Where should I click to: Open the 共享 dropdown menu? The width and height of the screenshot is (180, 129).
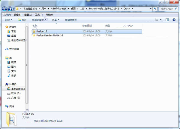(x=56, y=20)
